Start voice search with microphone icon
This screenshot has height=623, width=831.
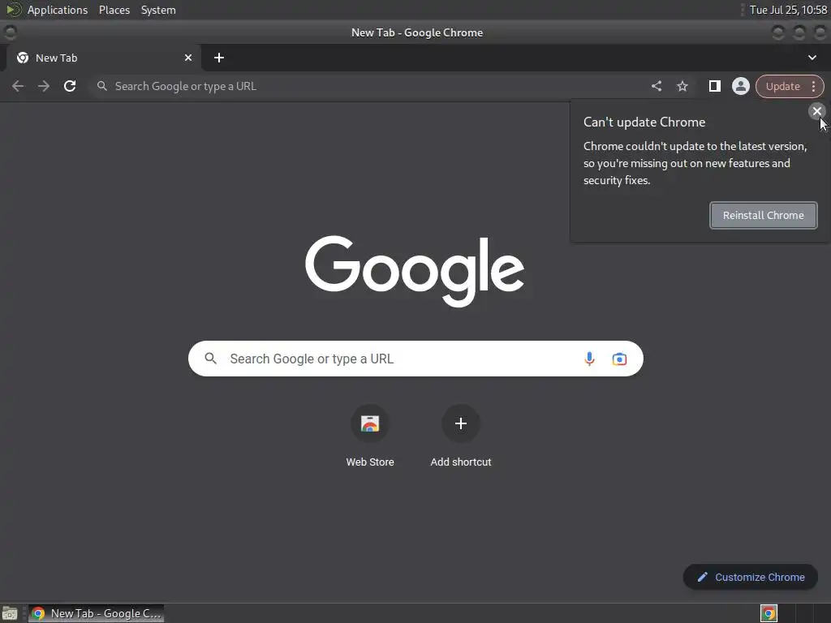click(589, 359)
